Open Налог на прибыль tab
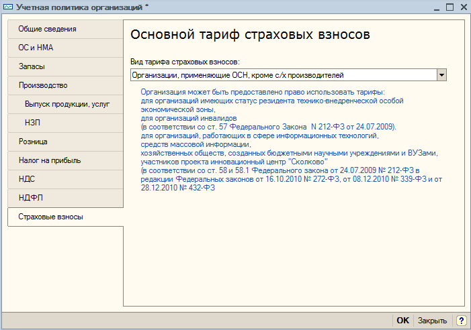This screenshot has width=471, height=330. point(65,161)
